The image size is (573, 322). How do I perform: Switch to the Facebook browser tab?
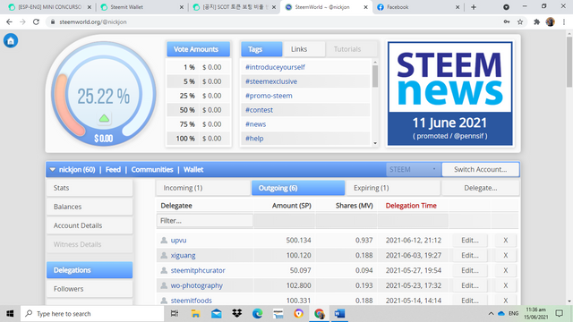[418, 7]
